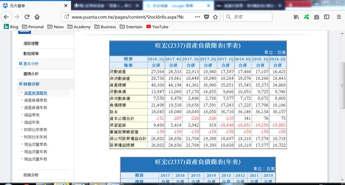Save page to Pocket icon
The width and height of the screenshot is (345, 185).
tap(207, 17)
